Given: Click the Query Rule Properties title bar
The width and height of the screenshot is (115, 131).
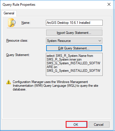Looking at the screenshot, I should 54,4.
